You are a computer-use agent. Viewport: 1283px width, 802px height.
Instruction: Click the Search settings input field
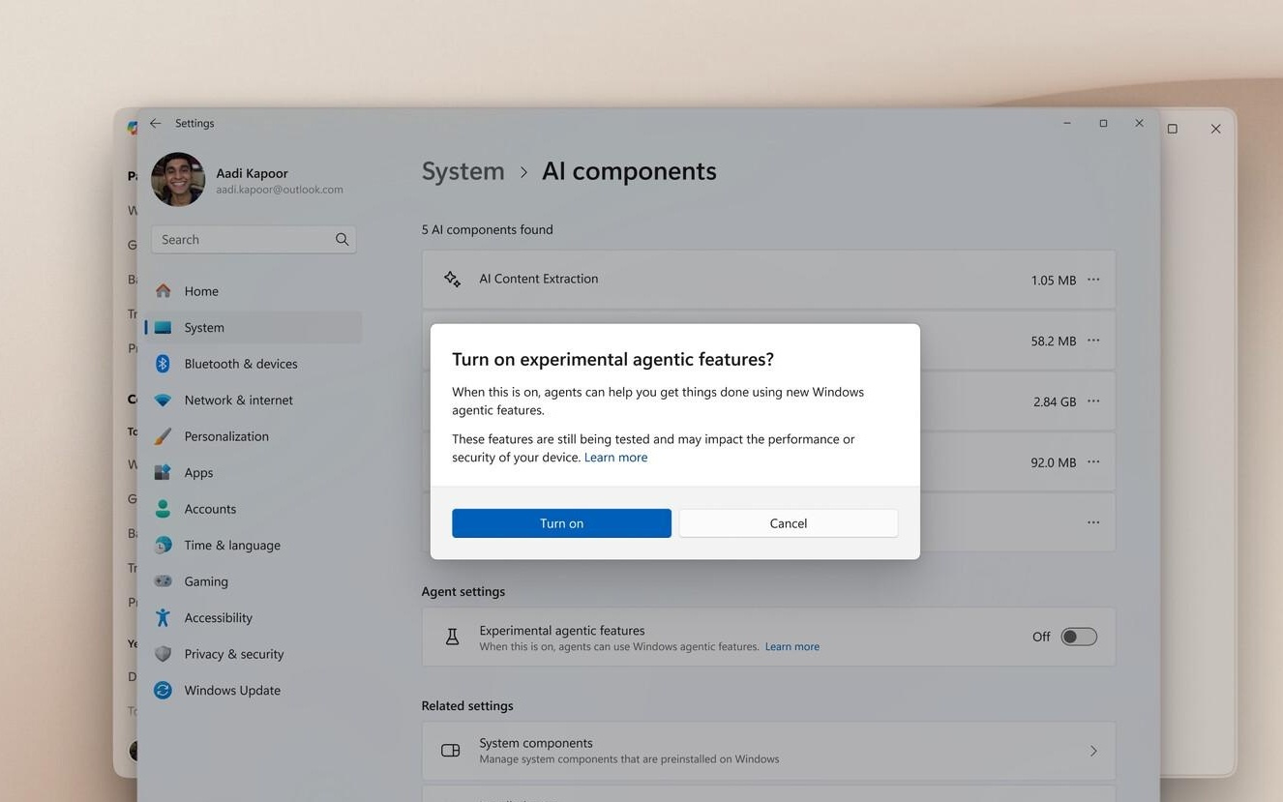click(x=242, y=240)
